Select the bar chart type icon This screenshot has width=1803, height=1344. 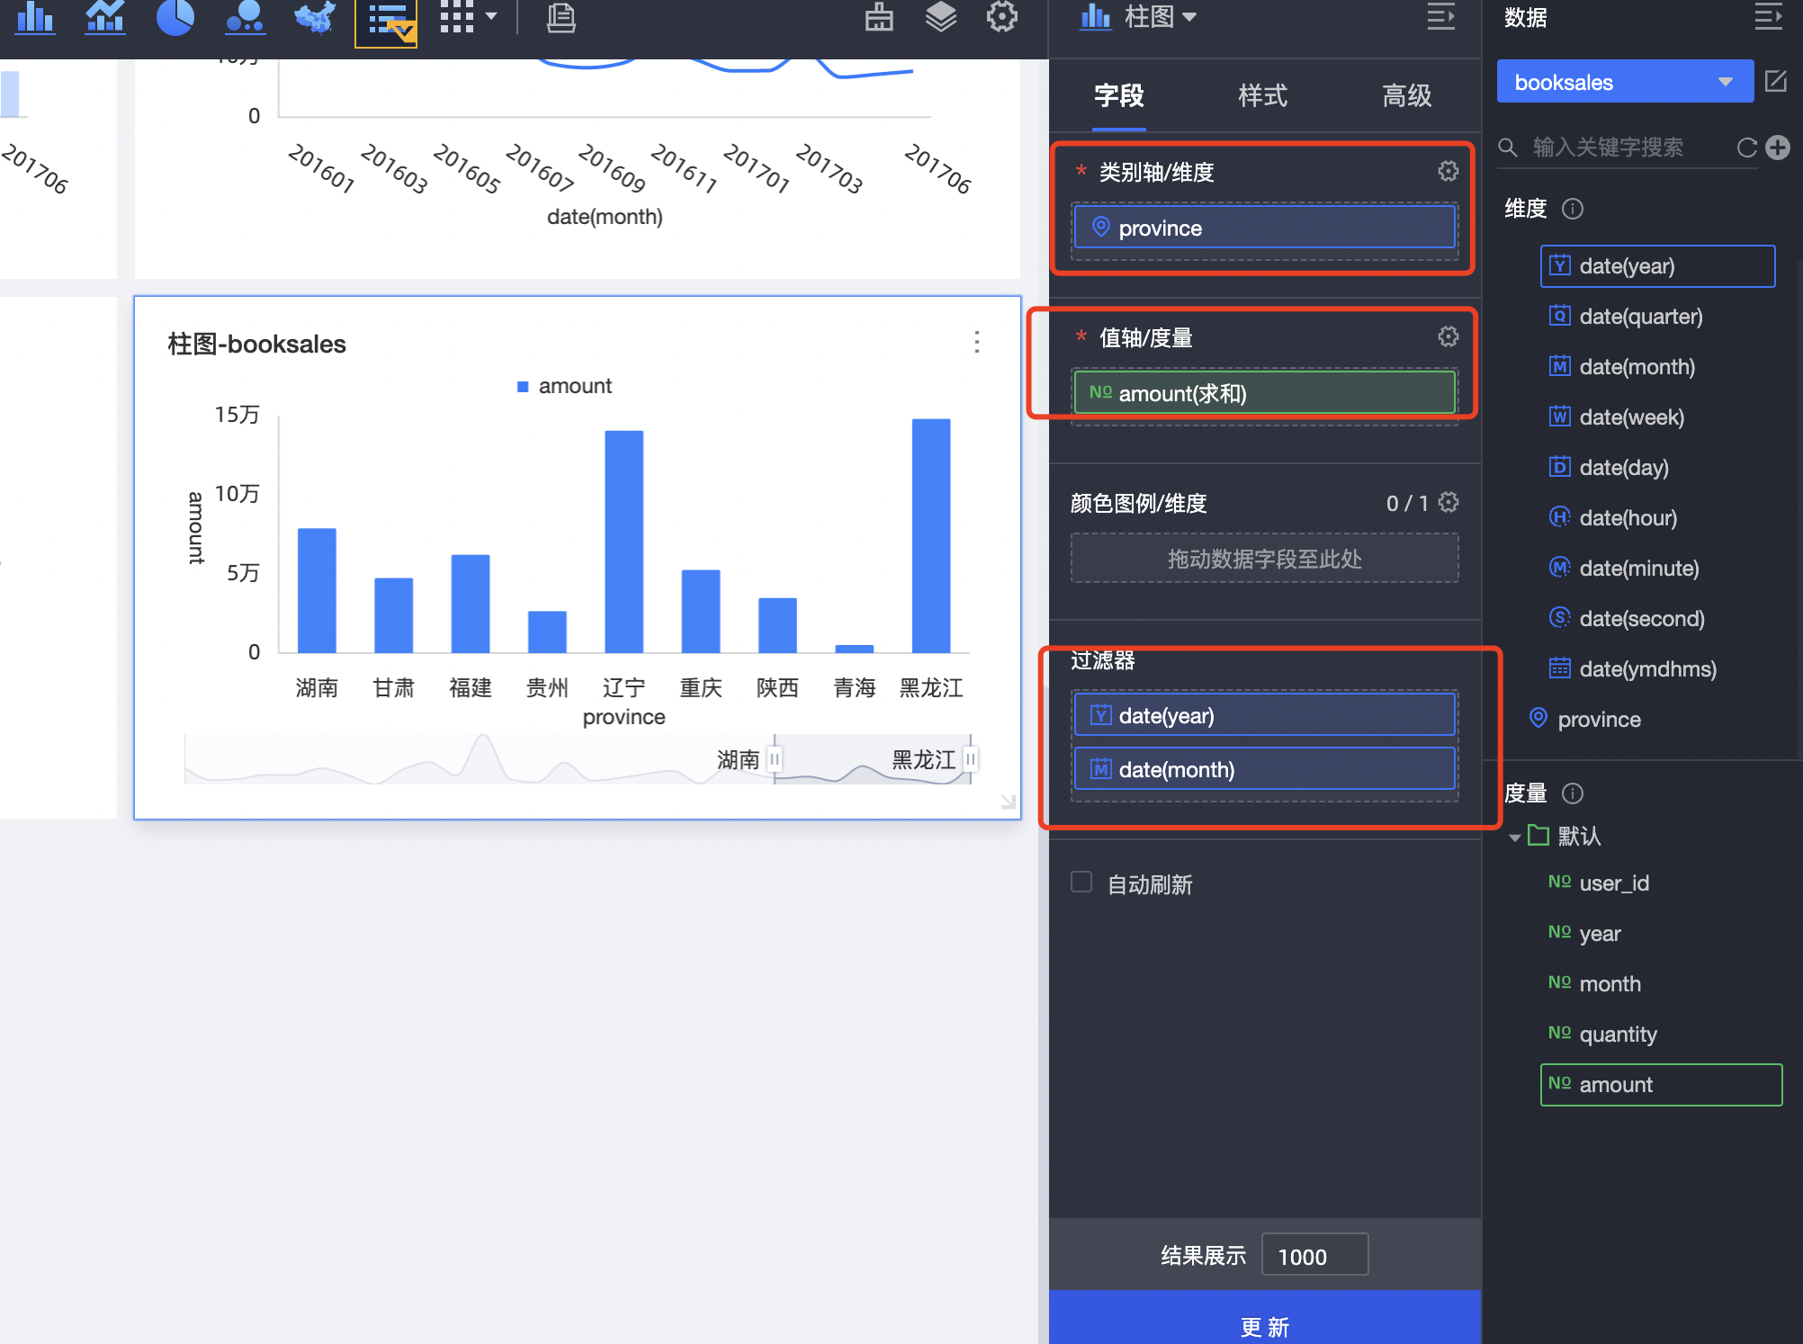pos(34,18)
